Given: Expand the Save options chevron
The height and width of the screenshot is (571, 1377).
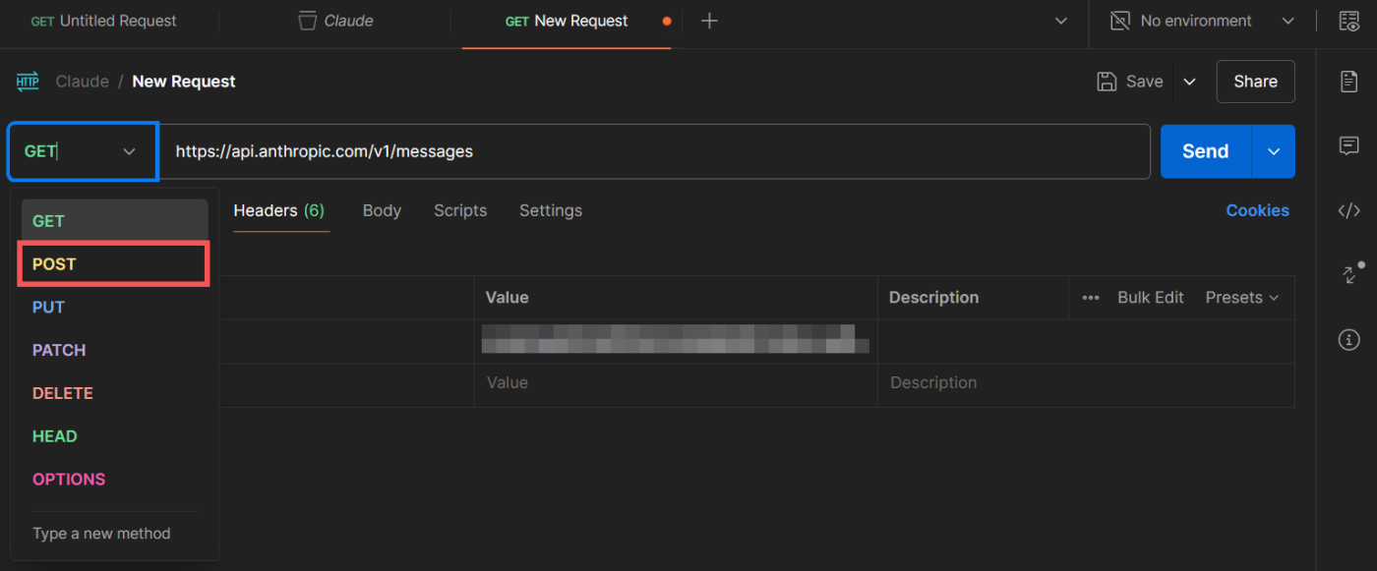Looking at the screenshot, I should click(1189, 82).
